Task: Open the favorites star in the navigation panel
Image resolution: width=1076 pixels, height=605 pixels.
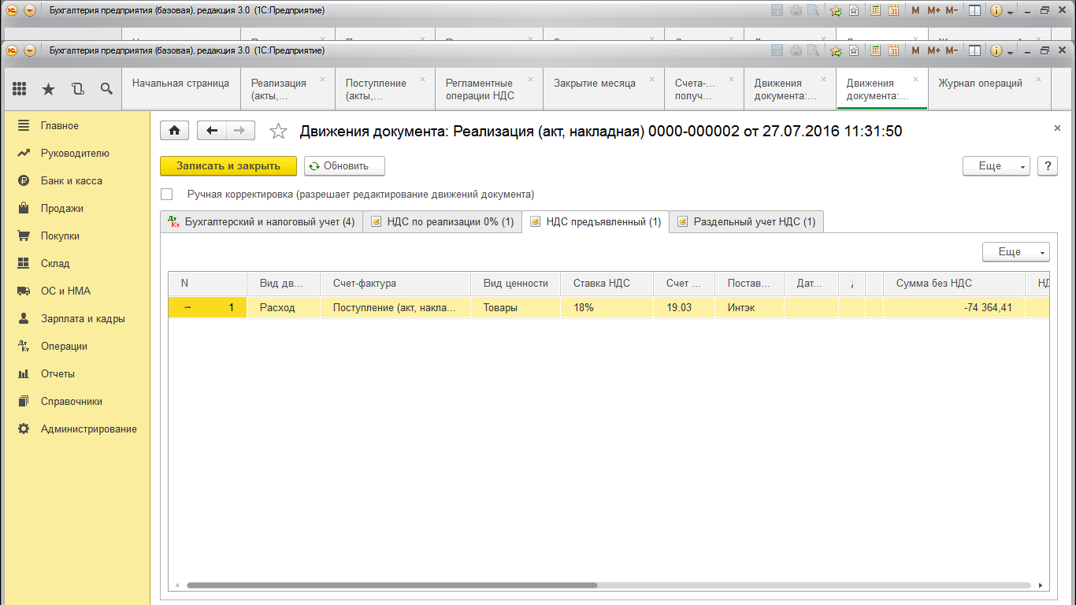Action: pos(48,89)
